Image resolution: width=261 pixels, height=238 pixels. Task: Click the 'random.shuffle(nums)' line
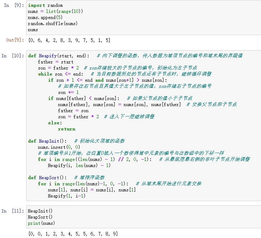53,23
